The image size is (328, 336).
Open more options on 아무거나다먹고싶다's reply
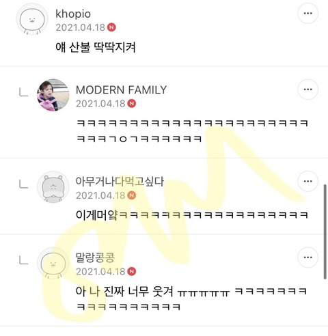tap(307, 181)
